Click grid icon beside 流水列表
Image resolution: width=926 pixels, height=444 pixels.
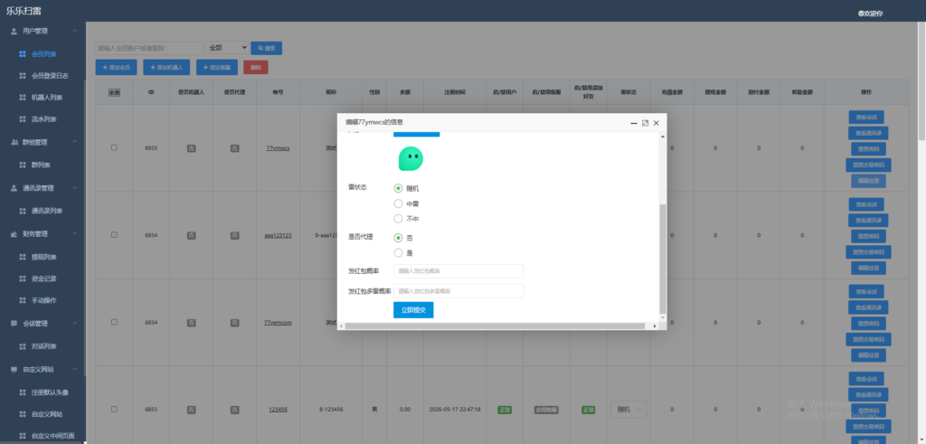[23, 119]
